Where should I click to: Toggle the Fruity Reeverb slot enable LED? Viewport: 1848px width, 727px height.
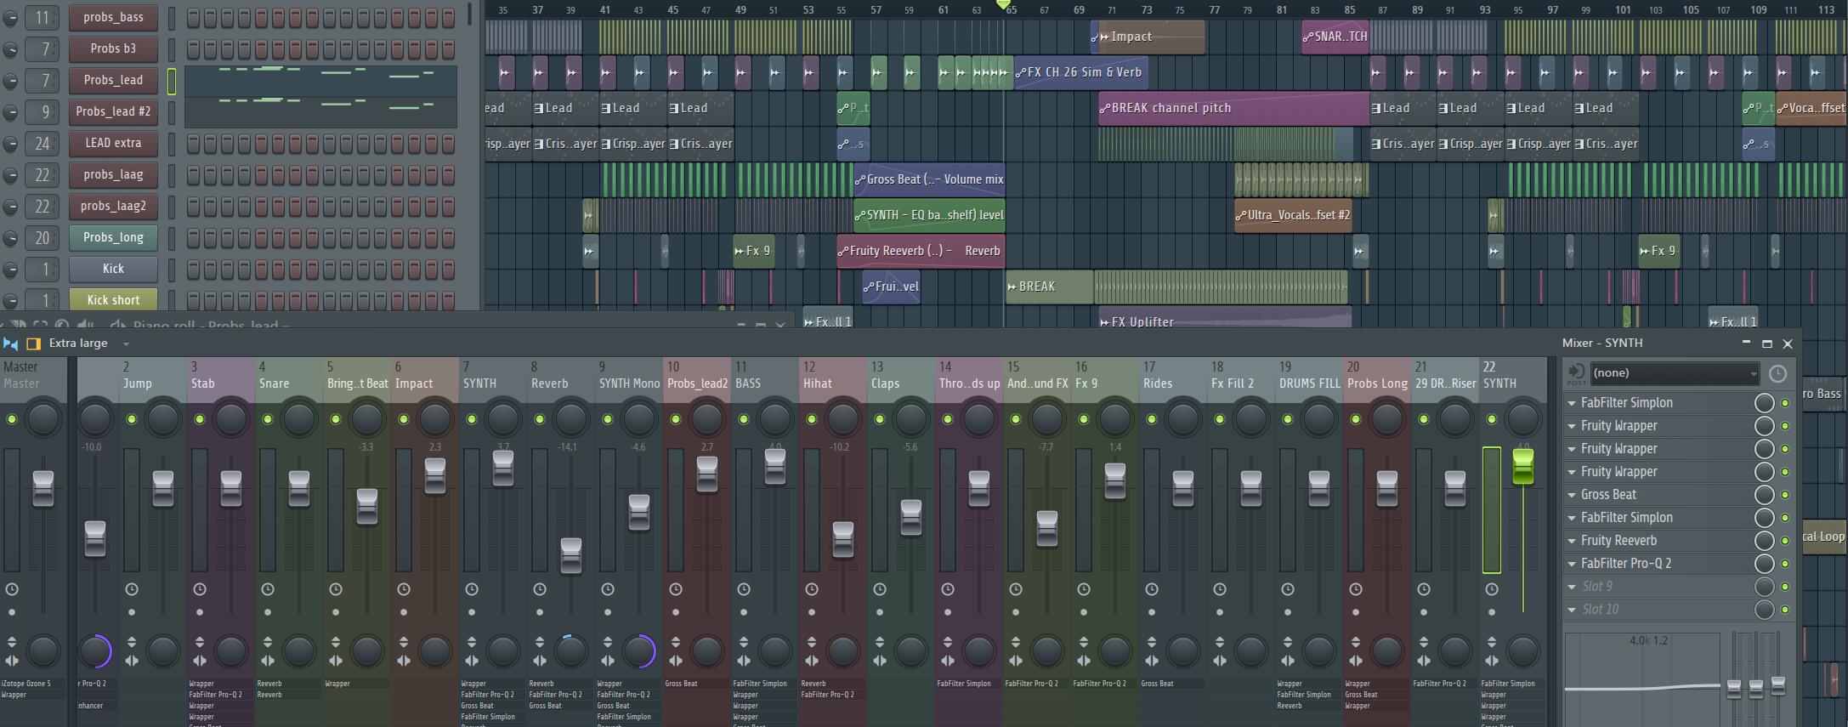(1785, 541)
